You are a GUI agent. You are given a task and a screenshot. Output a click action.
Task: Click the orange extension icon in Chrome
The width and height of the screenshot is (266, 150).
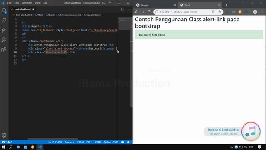(240, 12)
